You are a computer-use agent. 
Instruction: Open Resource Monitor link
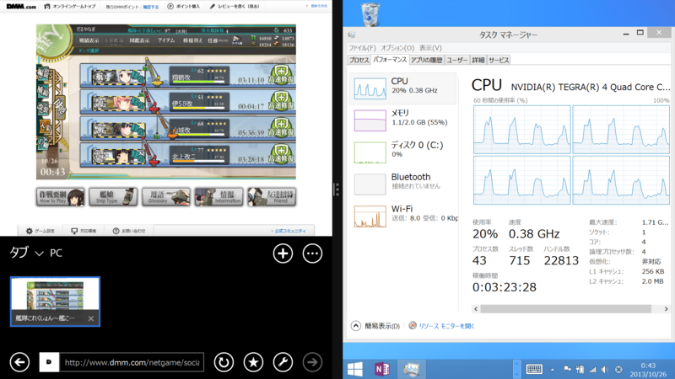pos(446,326)
